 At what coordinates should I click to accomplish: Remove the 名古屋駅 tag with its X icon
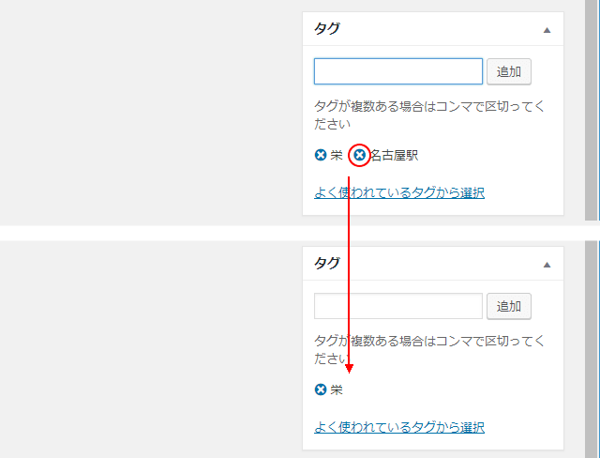(x=359, y=155)
